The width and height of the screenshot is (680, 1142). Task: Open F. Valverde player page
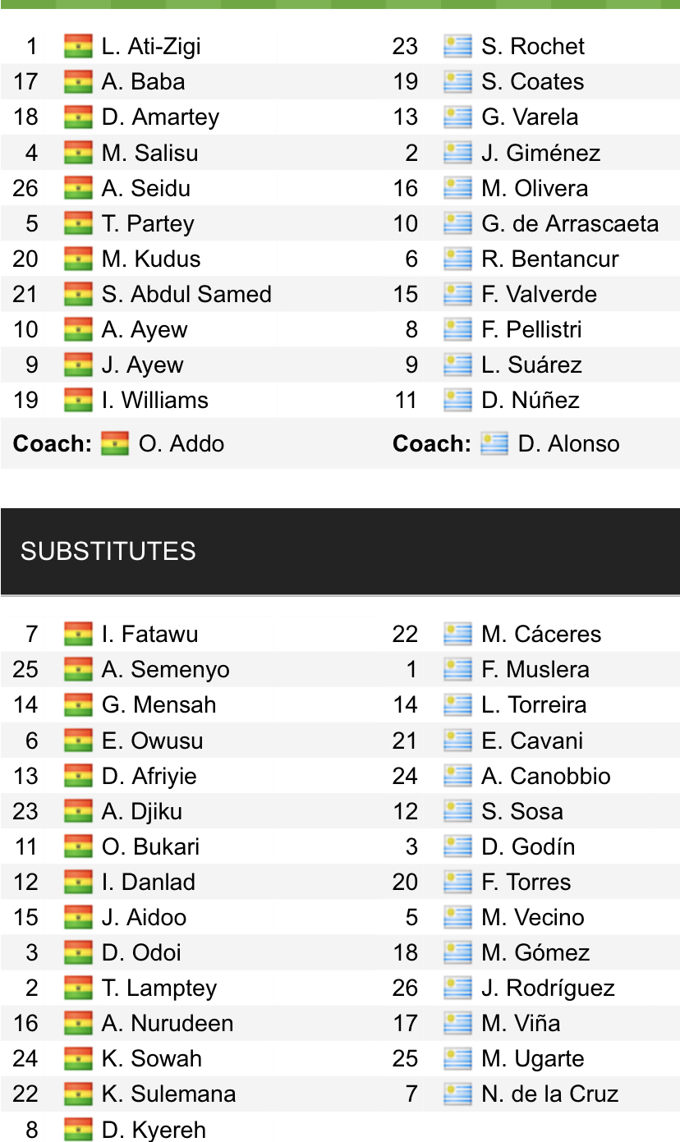pyautogui.click(x=539, y=294)
